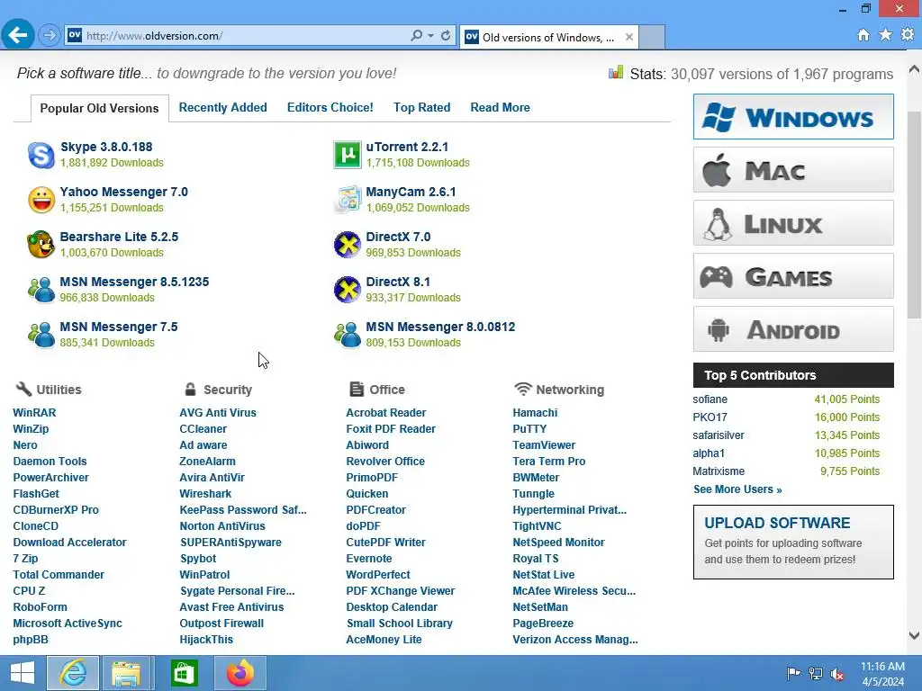Open the uTorrent 2.2.1 link
This screenshot has height=691, width=922.
tap(407, 147)
